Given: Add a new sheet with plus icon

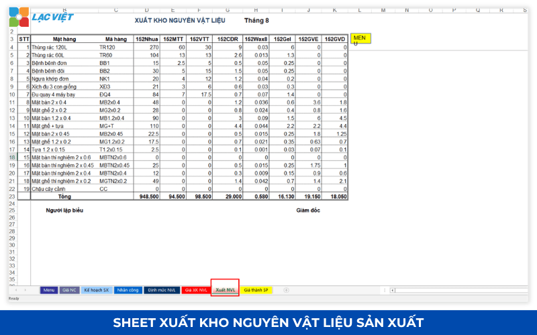Looking at the screenshot, I should click(x=287, y=290).
